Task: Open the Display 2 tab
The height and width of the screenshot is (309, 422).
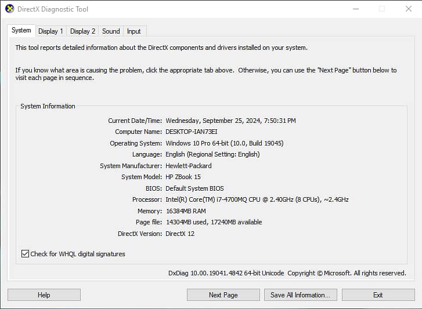Action: tap(82, 31)
